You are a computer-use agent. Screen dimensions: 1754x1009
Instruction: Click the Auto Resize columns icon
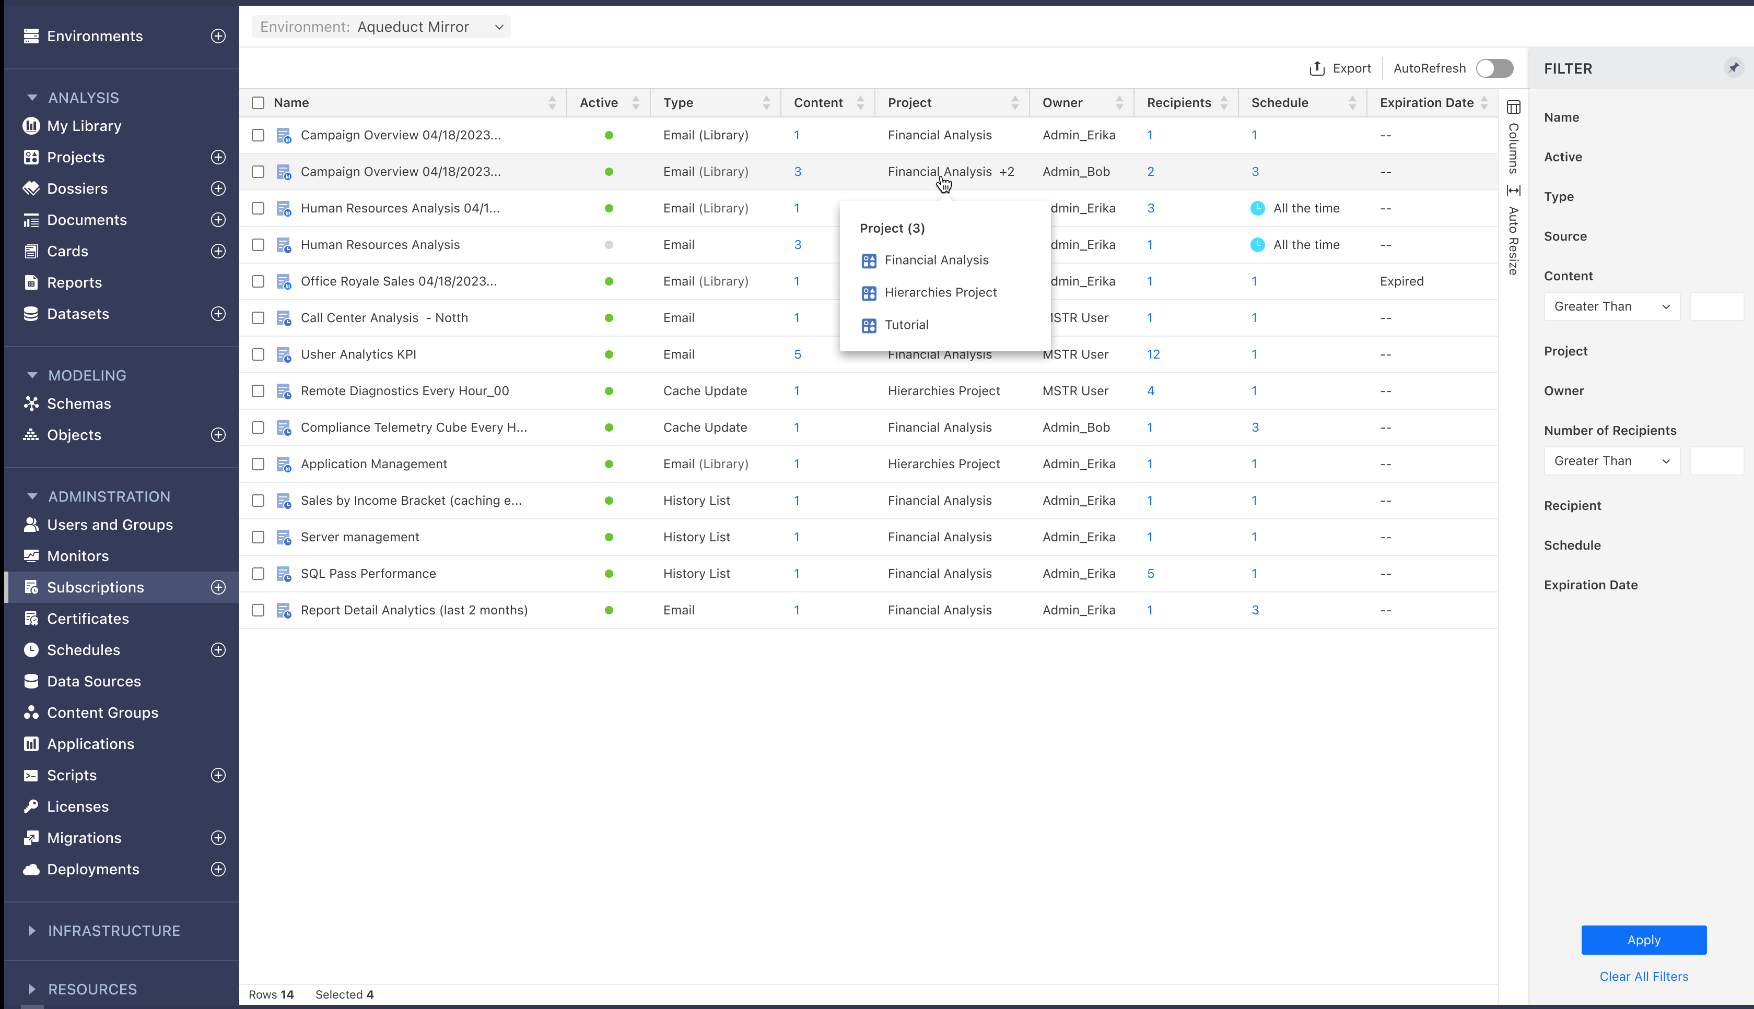point(1513,191)
